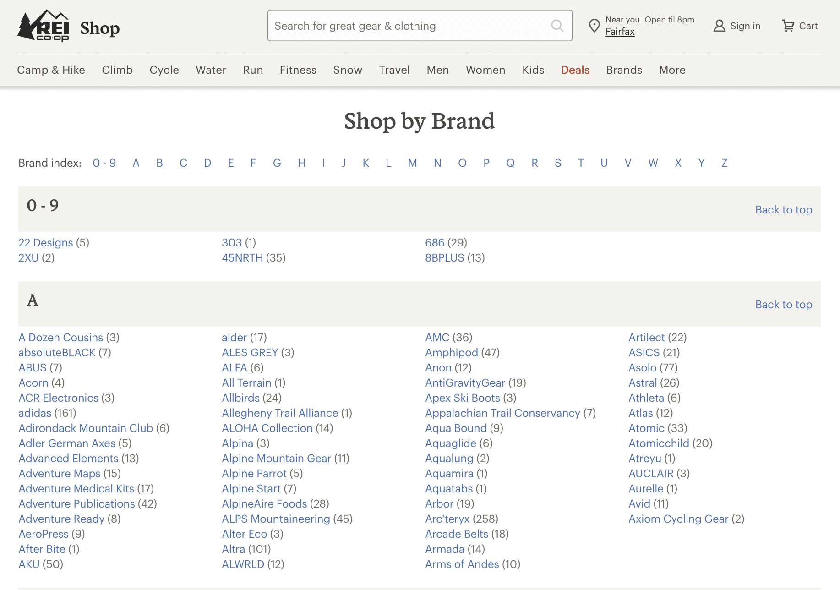Open the Arms of Andes link
The width and height of the screenshot is (840, 590).
(x=462, y=564)
